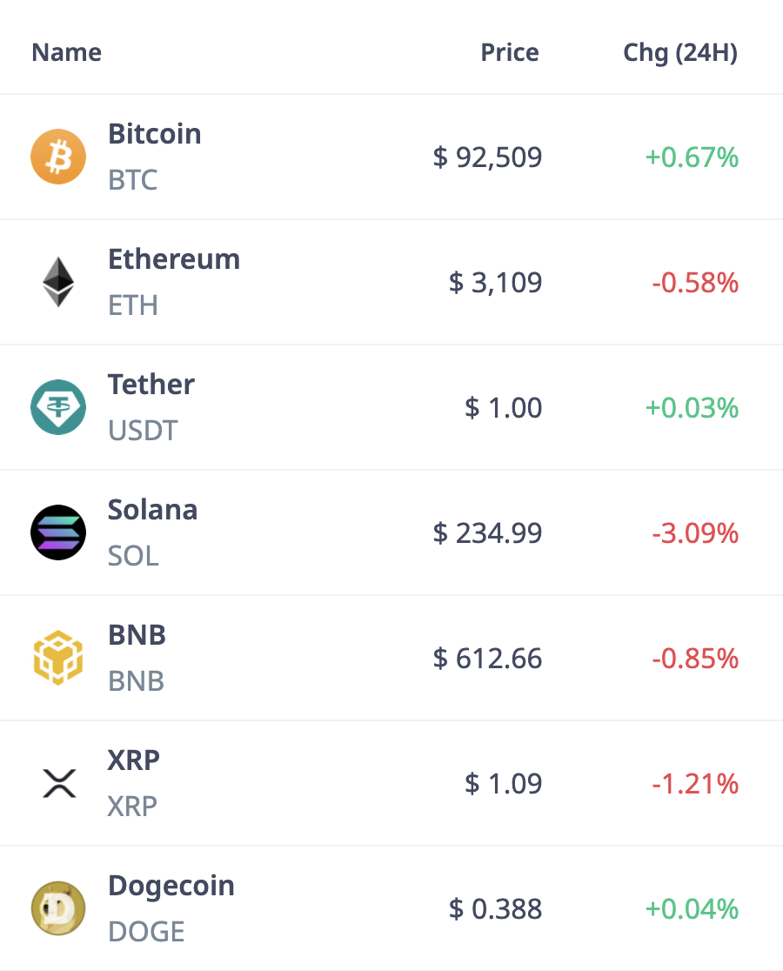This screenshot has height=971, width=783.
Task: Click the DOGE ticker symbol text
Action: (146, 931)
